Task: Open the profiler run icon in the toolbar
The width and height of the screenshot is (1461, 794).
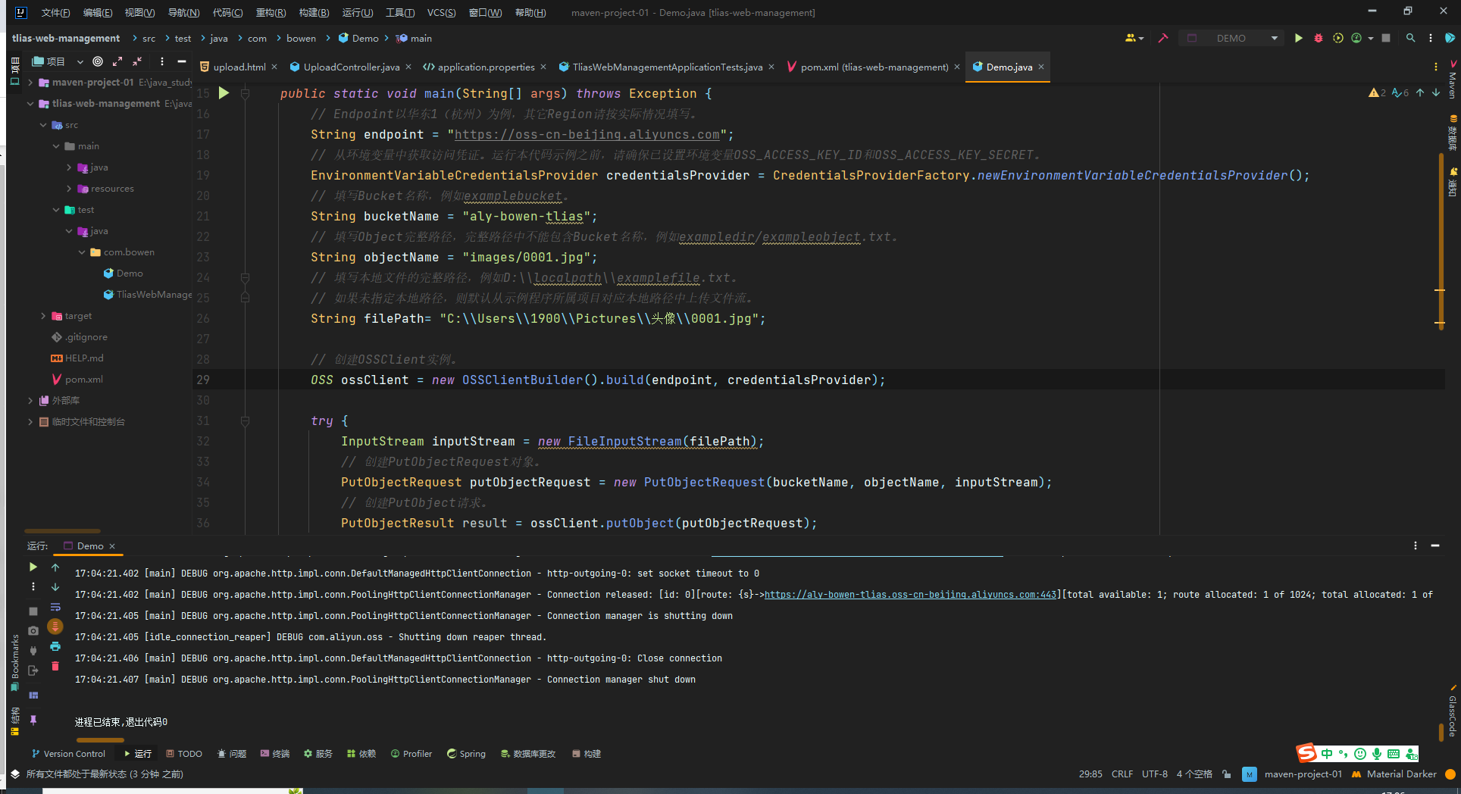Action: pyautogui.click(x=1356, y=38)
